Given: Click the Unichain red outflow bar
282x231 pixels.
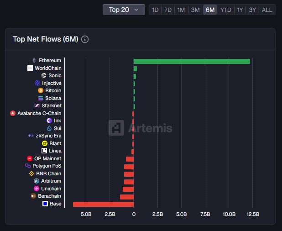Looking at the screenshot, I should [128, 189].
